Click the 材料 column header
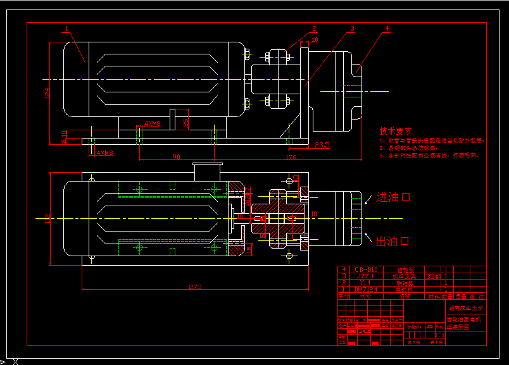Screen dimensions: 509x365 (x=434, y=297)
